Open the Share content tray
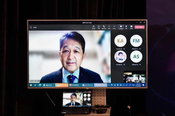 point(131,27)
